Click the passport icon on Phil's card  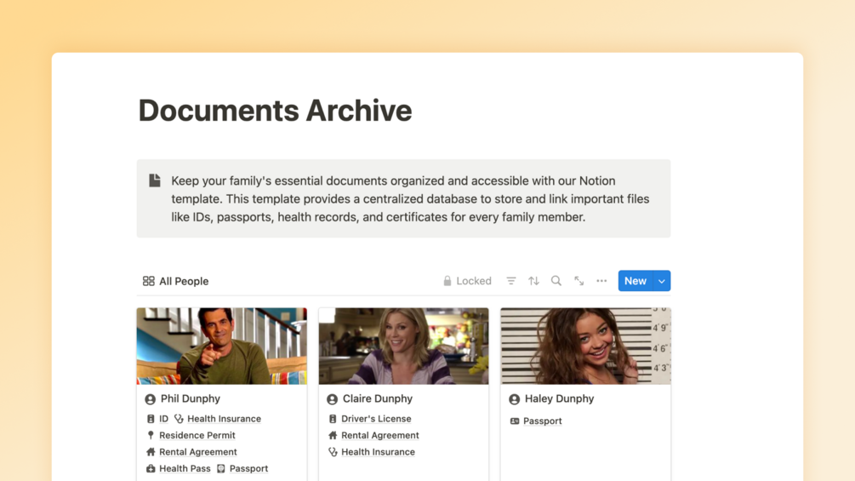pyautogui.click(x=221, y=468)
